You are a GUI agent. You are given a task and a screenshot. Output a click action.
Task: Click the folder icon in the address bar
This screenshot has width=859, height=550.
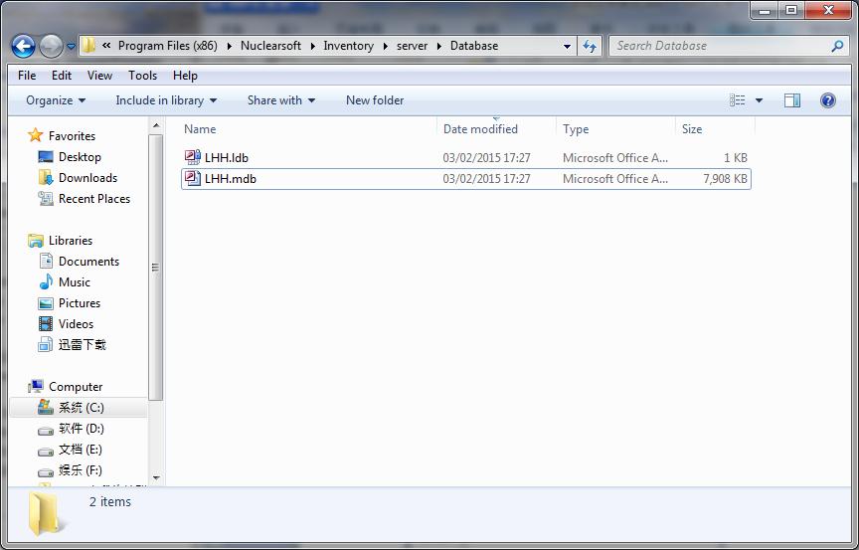88,46
